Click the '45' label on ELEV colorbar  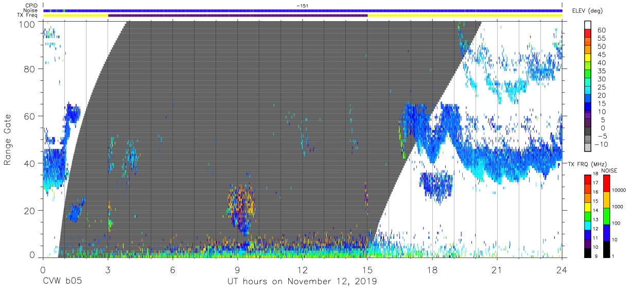[601, 55]
